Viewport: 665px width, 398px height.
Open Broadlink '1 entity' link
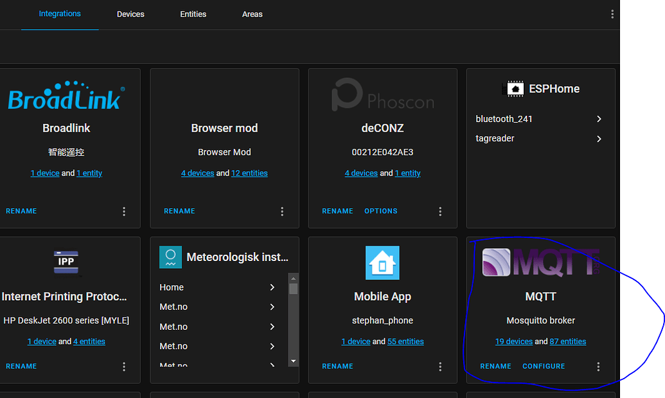coord(89,173)
